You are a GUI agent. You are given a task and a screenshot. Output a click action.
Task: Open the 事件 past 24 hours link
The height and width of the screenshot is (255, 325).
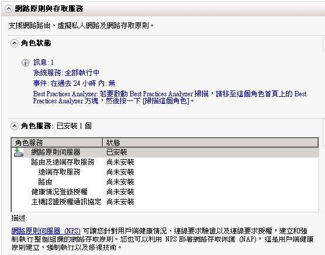click(74, 83)
